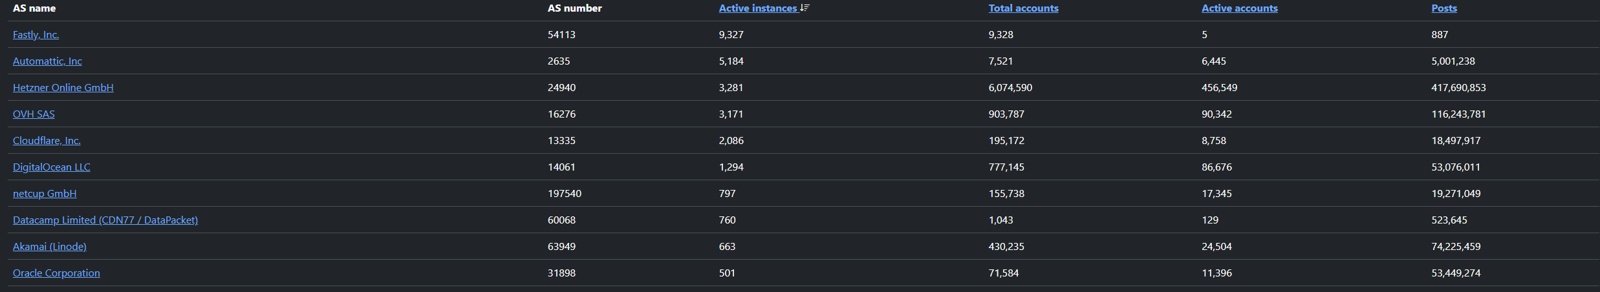The image size is (1600, 292).
Task: Open the Automattic, Inc link
Action: (x=47, y=61)
